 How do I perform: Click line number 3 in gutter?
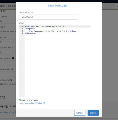click(x=22, y=31)
